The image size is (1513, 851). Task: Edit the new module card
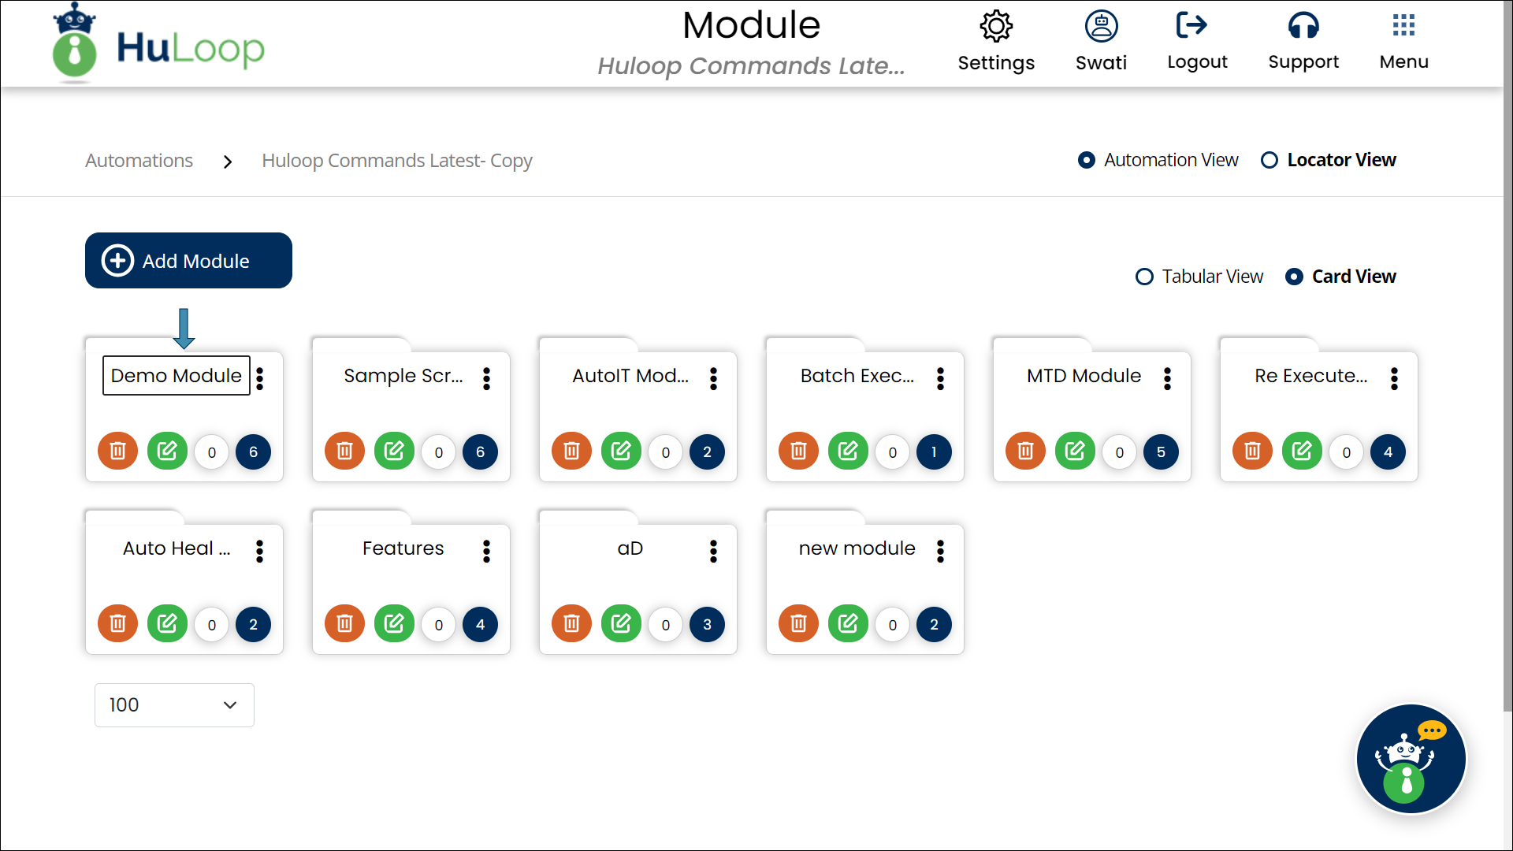point(848,624)
